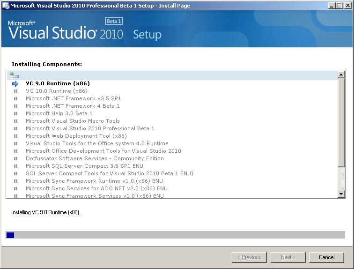Click the pending icon beside VC 10.0 Runtime
Viewport: 354px width, 269px height.
(x=15, y=91)
